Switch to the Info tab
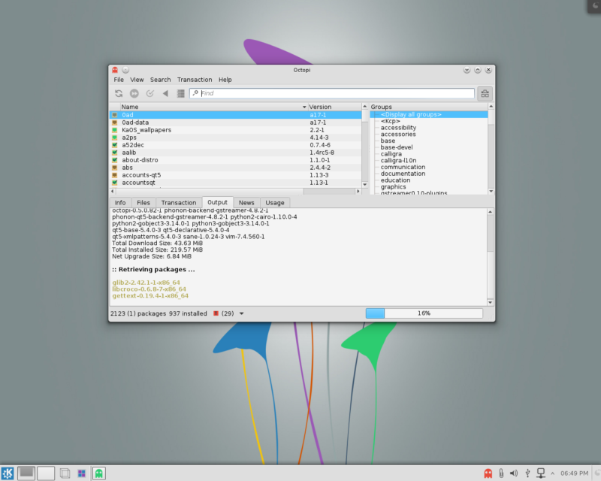The width and height of the screenshot is (601, 481). 120,202
